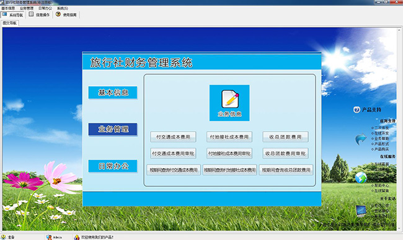The width and height of the screenshot is (403, 240).
Task: Click the 付地接社成本费用审批 button
Action: [x=229, y=153]
